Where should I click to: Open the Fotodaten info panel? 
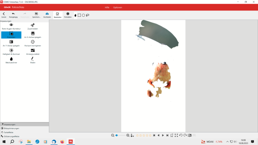coord(68,15)
